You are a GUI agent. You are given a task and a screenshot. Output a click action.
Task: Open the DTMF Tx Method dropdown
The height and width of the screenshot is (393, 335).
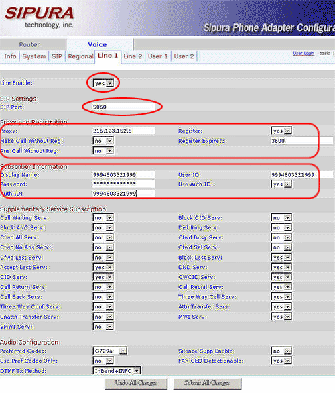click(x=117, y=371)
